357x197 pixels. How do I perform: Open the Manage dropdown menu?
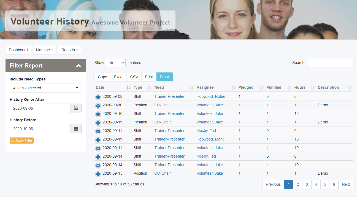(x=44, y=50)
